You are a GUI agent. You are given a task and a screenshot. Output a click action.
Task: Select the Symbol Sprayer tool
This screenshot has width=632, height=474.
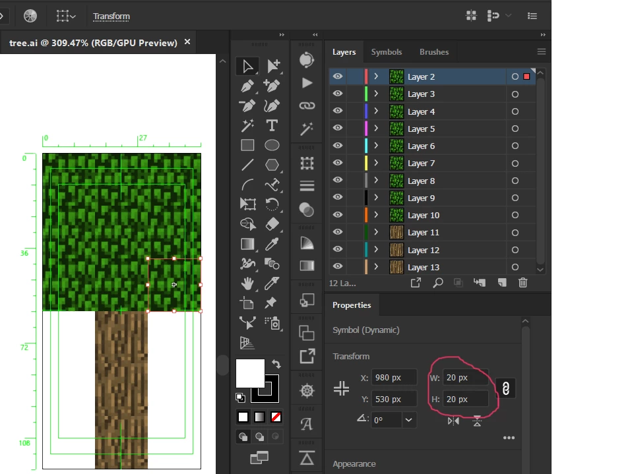click(x=273, y=323)
